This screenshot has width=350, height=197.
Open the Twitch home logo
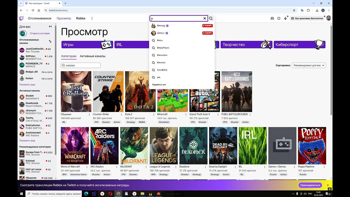click(21, 18)
